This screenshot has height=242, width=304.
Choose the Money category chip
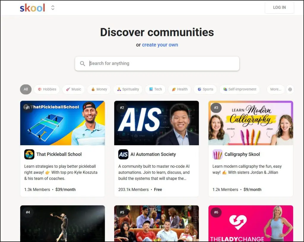tap(99, 89)
